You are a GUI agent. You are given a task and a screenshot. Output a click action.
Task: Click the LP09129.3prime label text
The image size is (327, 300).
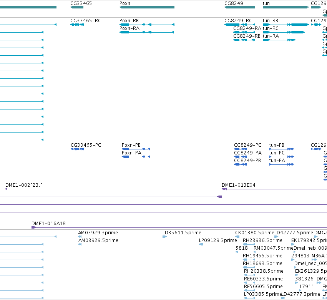[218, 240]
